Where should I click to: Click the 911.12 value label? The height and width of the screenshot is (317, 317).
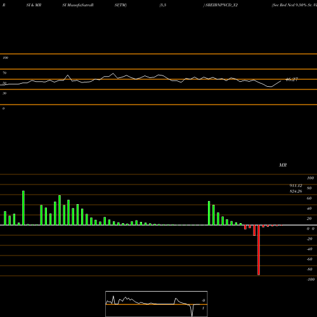click(296, 186)
